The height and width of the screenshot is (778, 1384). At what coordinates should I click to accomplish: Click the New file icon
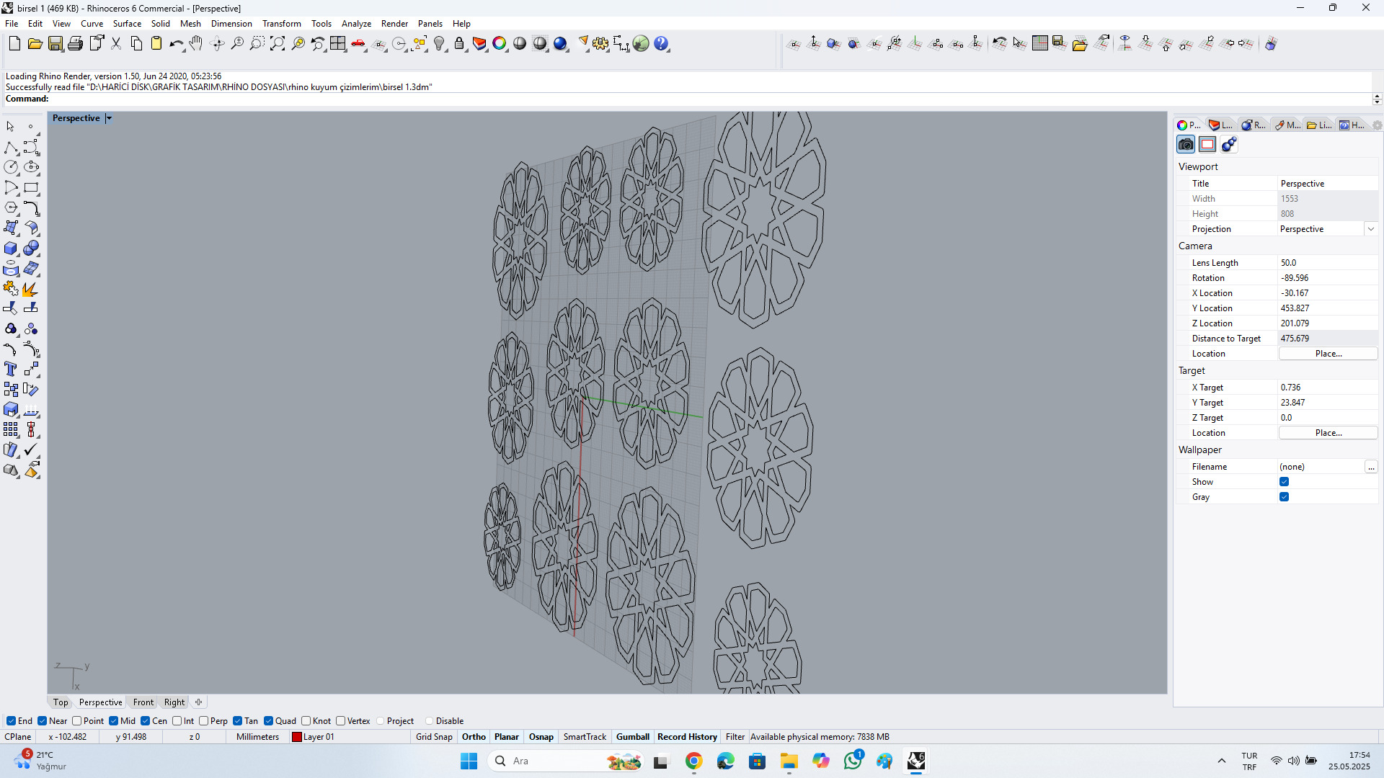[14, 44]
